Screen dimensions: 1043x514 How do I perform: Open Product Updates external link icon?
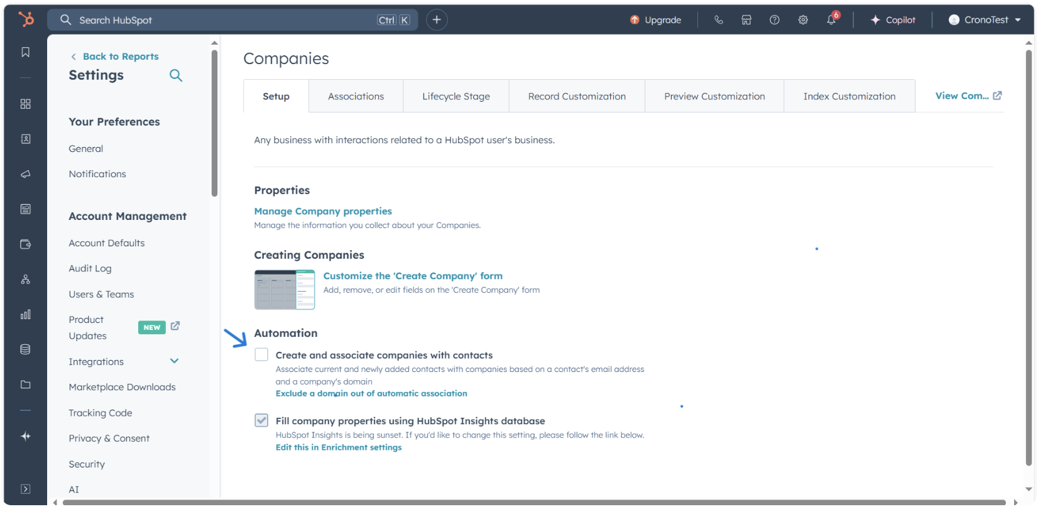175,326
